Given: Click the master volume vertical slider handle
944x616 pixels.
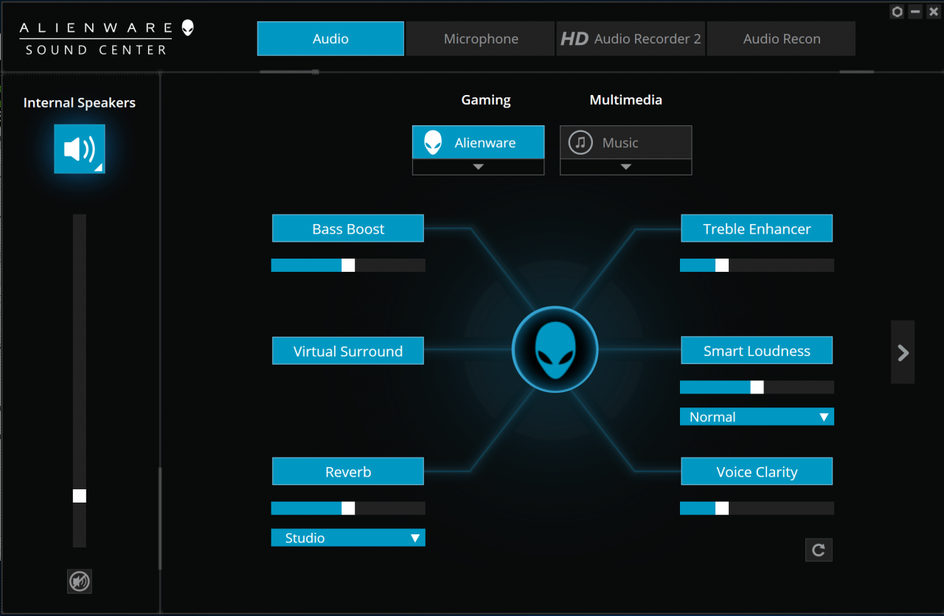Looking at the screenshot, I should pyautogui.click(x=80, y=496).
